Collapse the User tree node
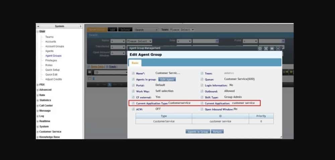This screenshot has width=335, height=160. pyautogui.click(x=38, y=31)
